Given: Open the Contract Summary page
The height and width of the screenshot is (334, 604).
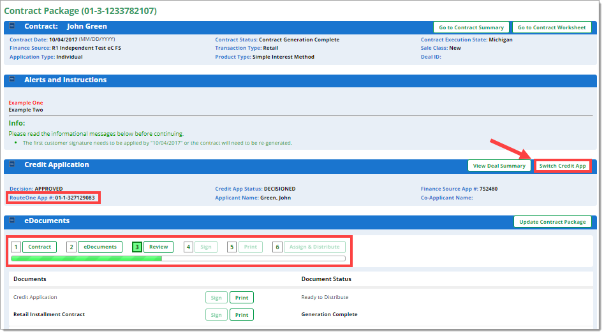Looking at the screenshot, I should click(471, 27).
